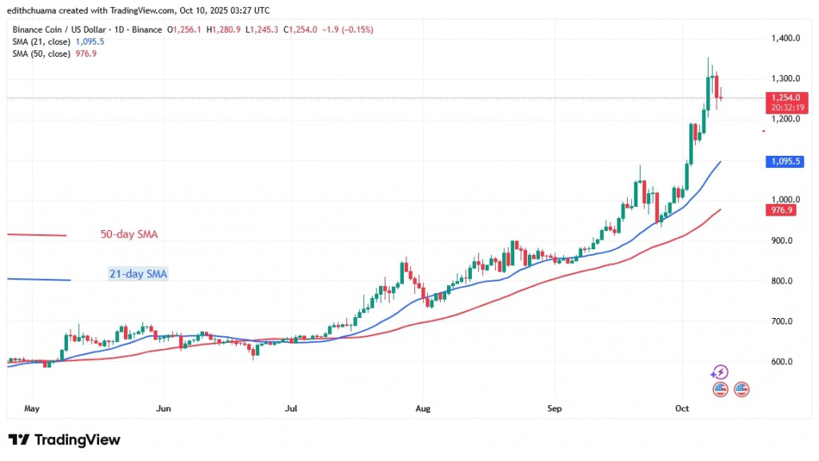
Task: Select the Oct label on the time axis
Action: (681, 408)
